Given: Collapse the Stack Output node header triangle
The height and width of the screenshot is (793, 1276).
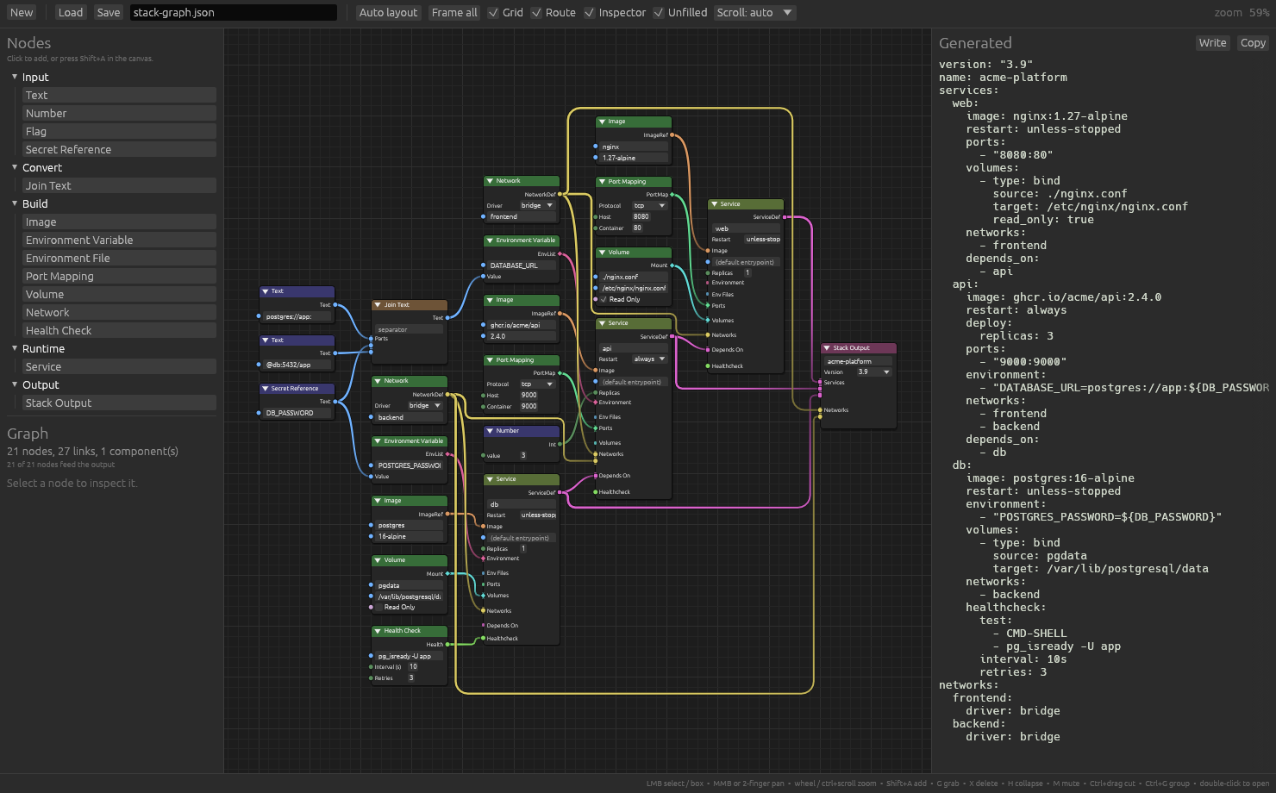Looking at the screenshot, I should click(x=827, y=348).
